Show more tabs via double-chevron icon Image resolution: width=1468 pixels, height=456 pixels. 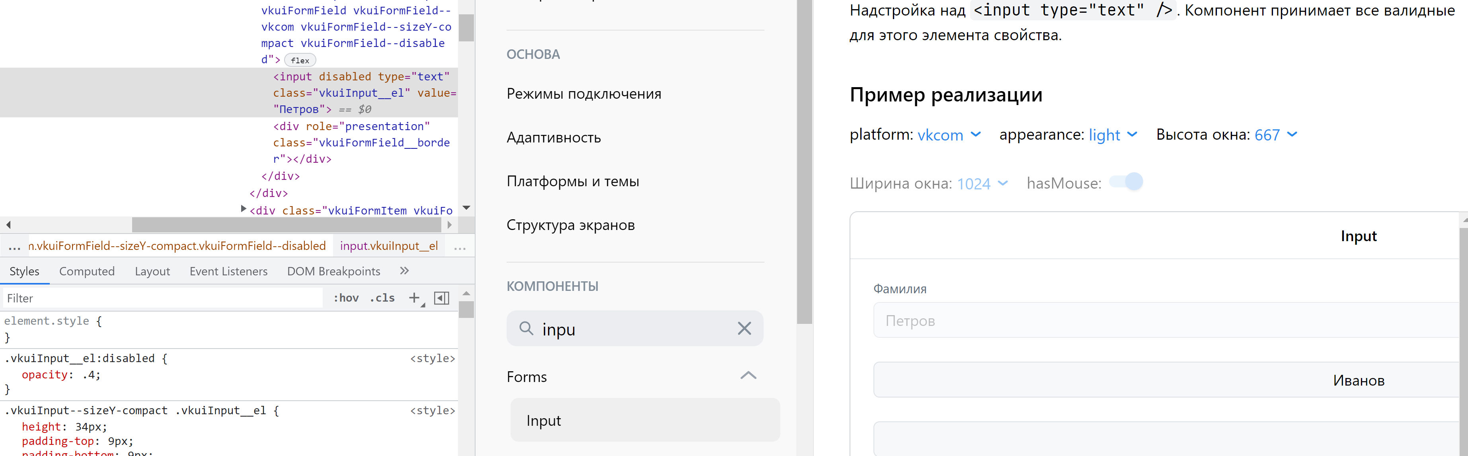[404, 271]
